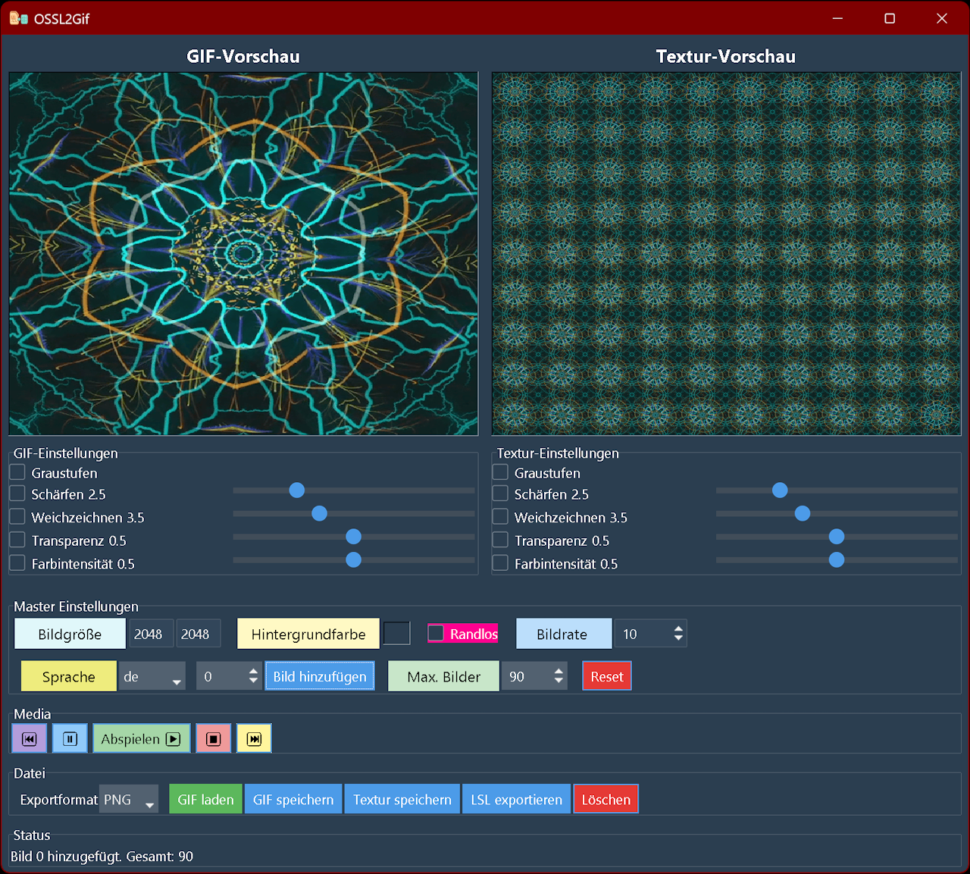Expand the Exportformat PNG dropdown

(130, 800)
